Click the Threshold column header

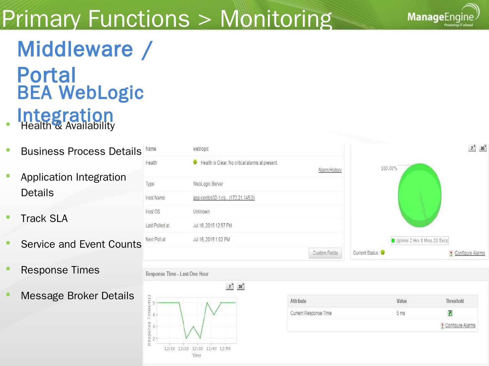[x=455, y=301]
